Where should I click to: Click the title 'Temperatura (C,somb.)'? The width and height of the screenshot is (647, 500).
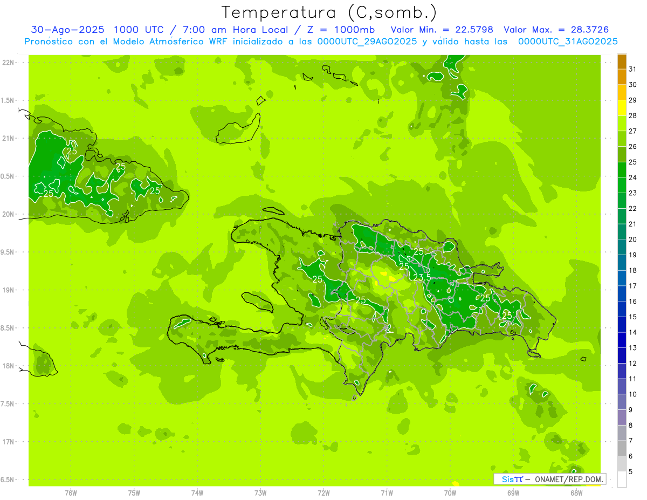click(x=329, y=12)
